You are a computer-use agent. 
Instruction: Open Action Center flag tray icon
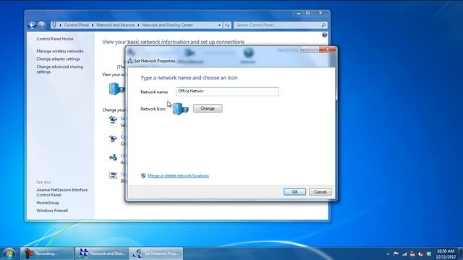click(396, 253)
